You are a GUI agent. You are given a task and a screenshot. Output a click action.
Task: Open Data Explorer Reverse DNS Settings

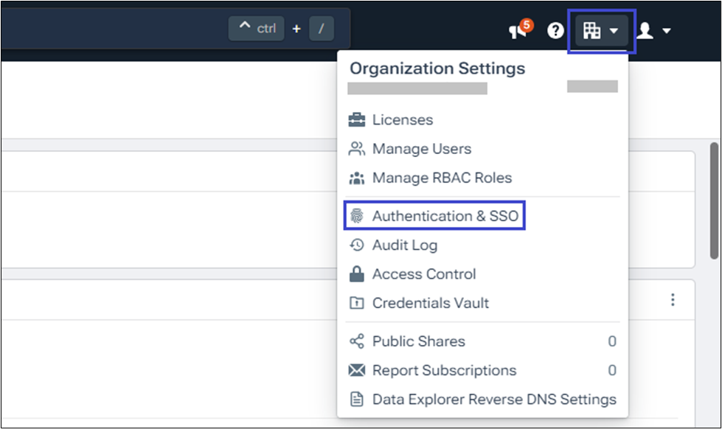(x=493, y=400)
